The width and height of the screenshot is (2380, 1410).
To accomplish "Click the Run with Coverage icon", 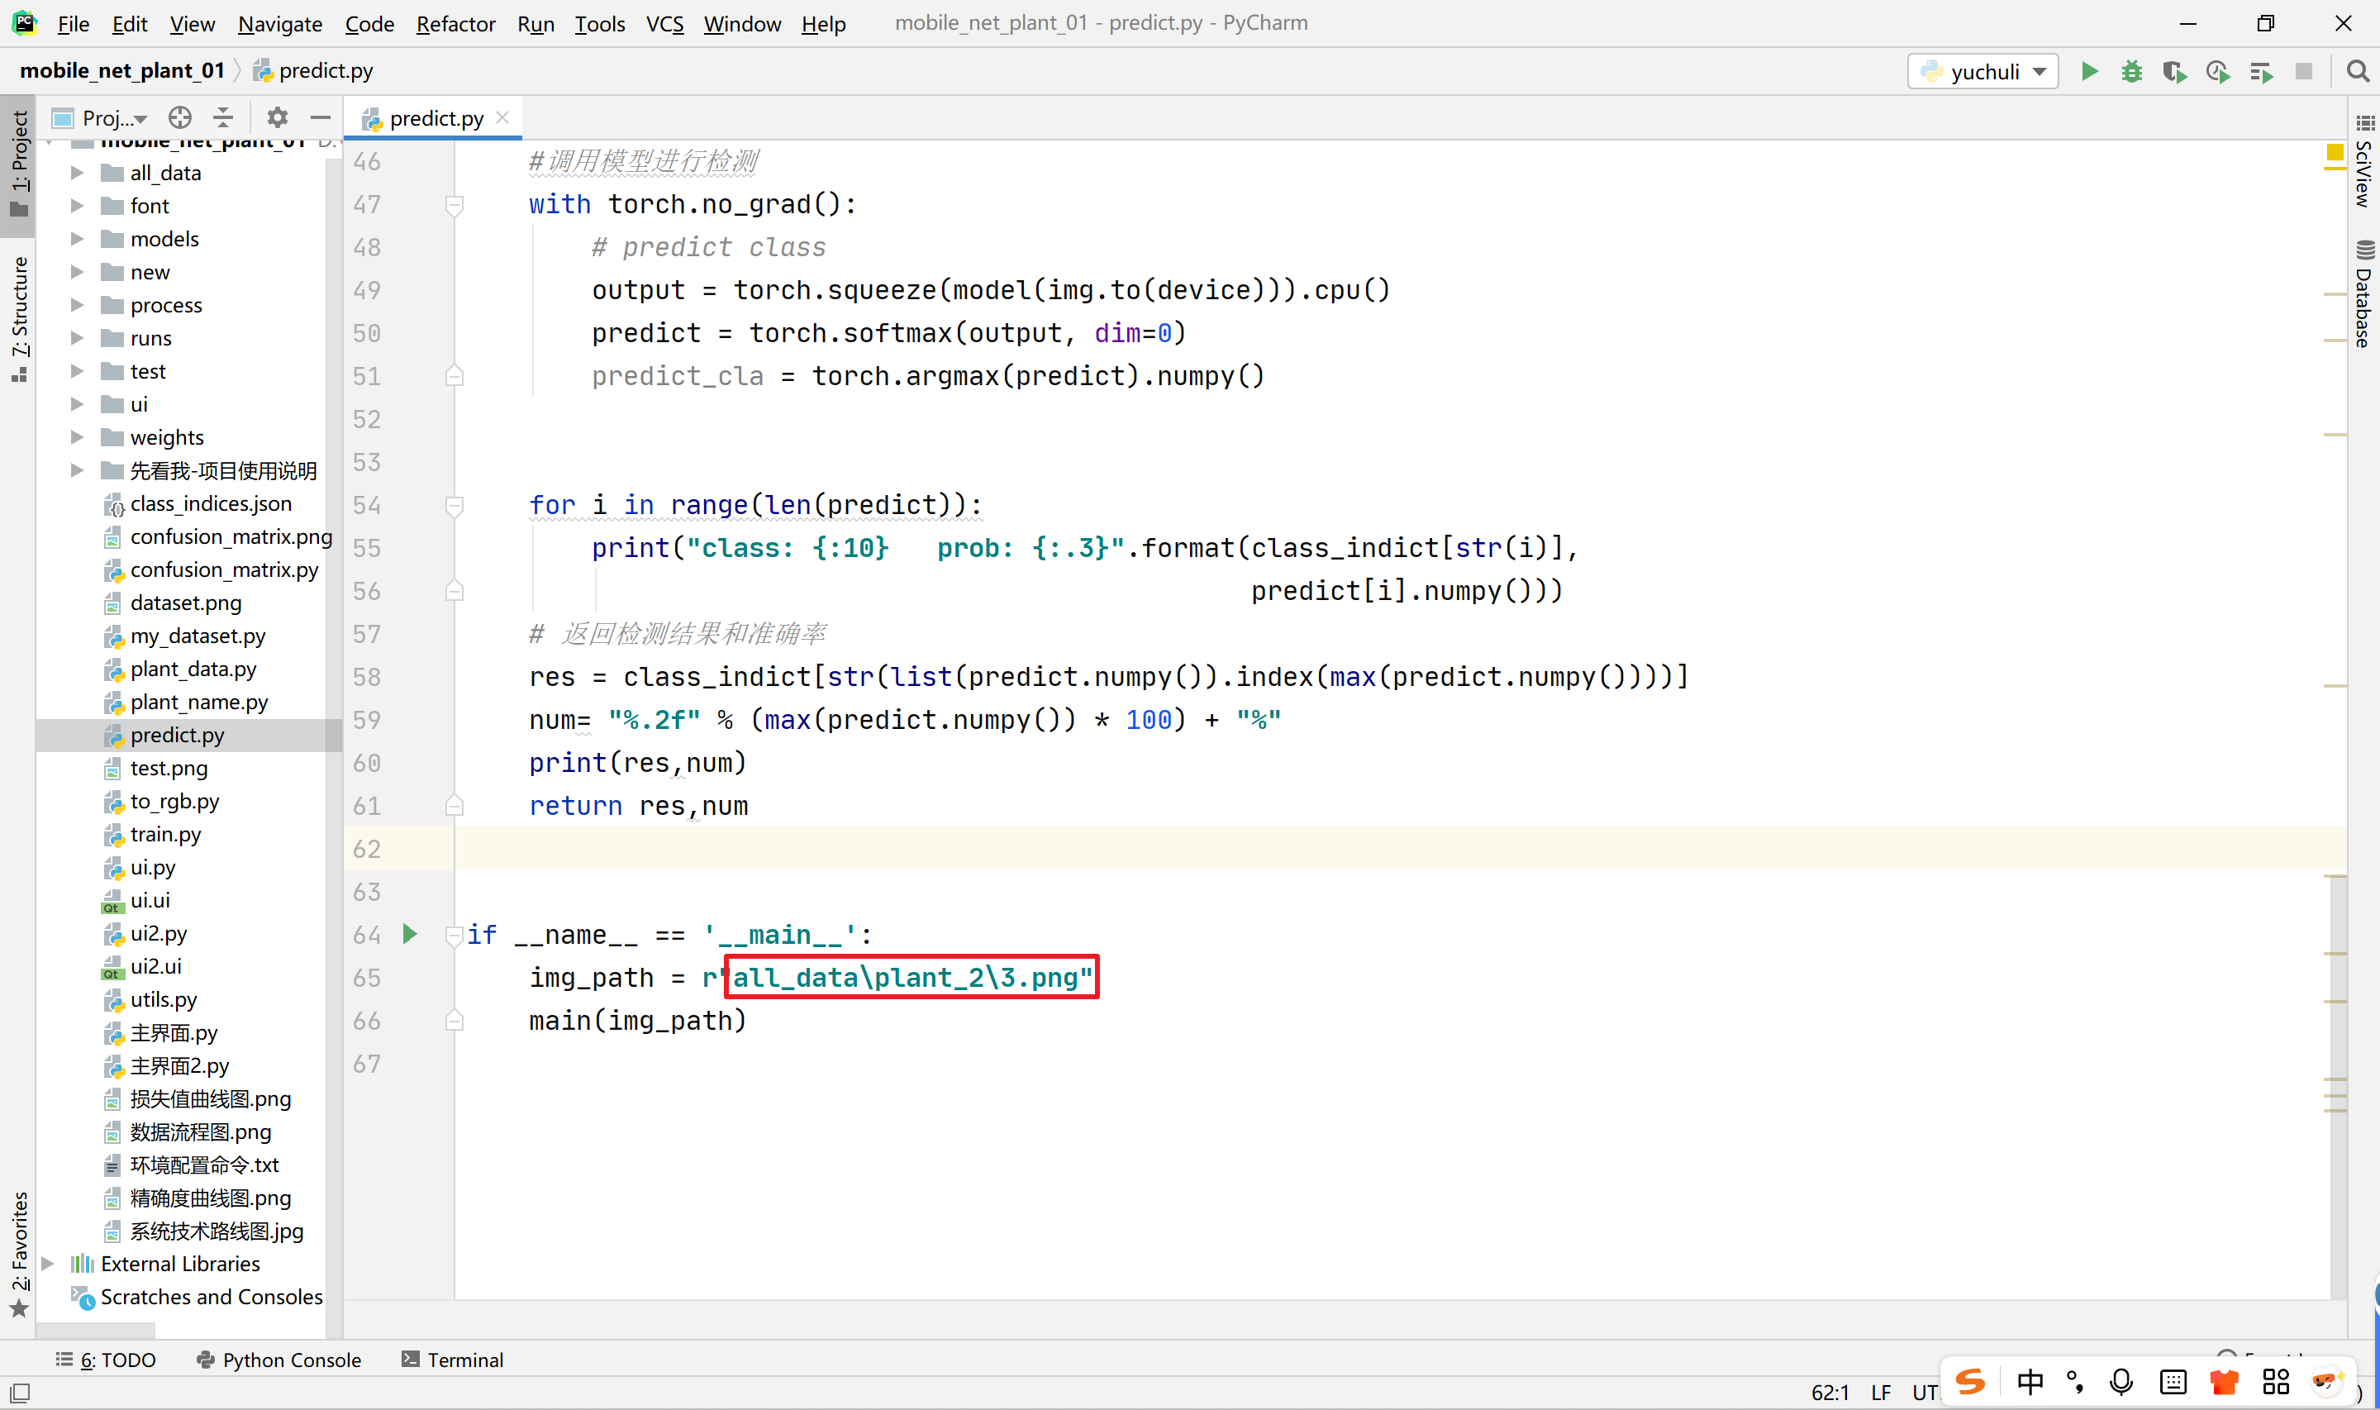I will (2174, 71).
